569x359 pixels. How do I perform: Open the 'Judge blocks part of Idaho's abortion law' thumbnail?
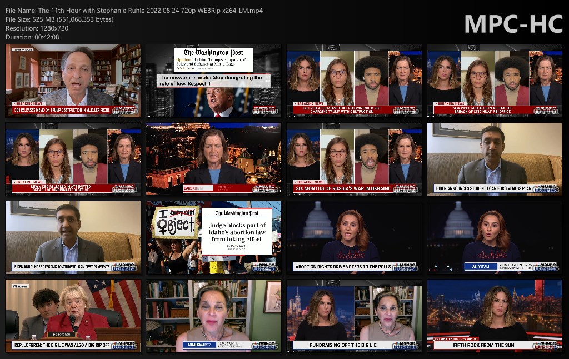[213, 237]
